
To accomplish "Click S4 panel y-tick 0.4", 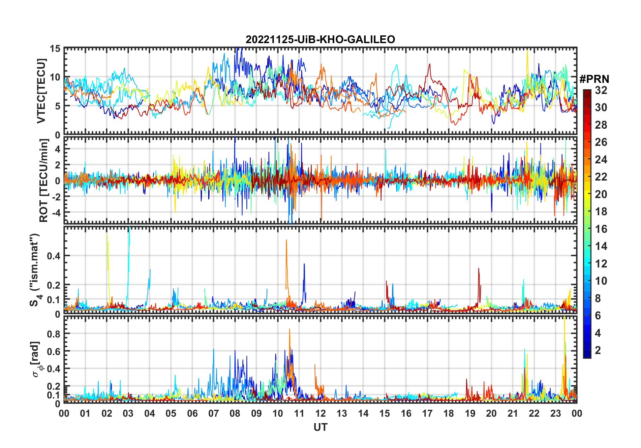I will 54,256.
